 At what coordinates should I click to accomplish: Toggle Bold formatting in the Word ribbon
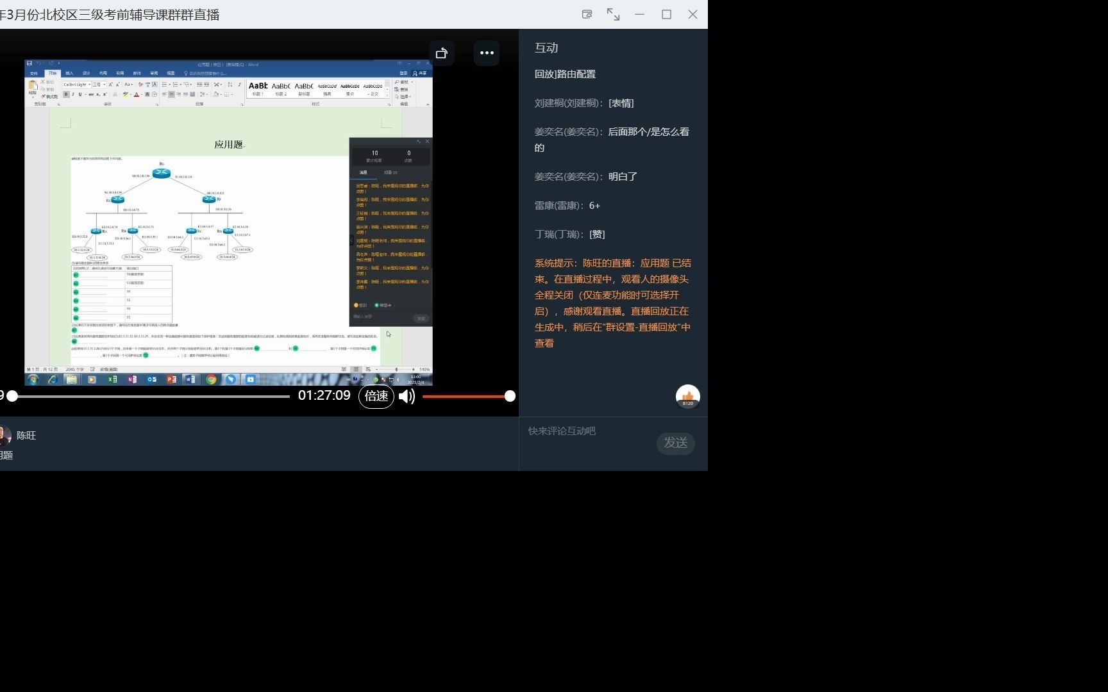click(x=66, y=94)
